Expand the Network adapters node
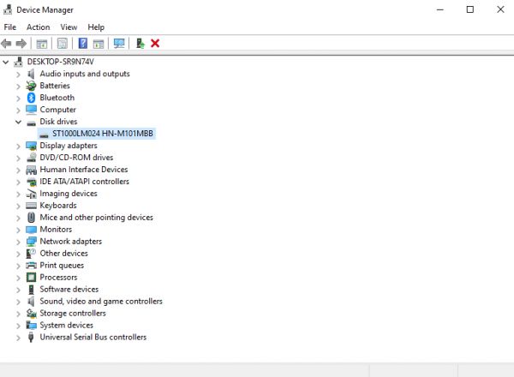Screen dimensions: 514x377 tap(19, 242)
